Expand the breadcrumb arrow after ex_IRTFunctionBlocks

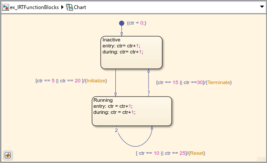click(62, 7)
